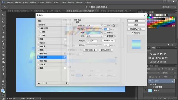
Task: Select the Pen tool
Action: click(x=3, y=66)
